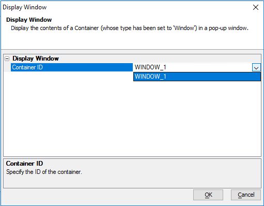This screenshot has height=206, width=264.
Task: Open the Container ID dropdown arrow
Action: click(x=256, y=67)
